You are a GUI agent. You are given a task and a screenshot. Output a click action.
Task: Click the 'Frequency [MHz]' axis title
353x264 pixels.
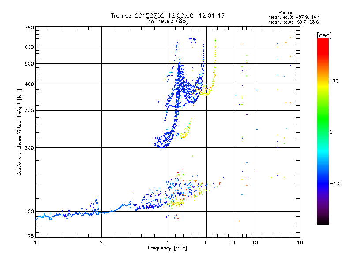pyautogui.click(x=167, y=248)
